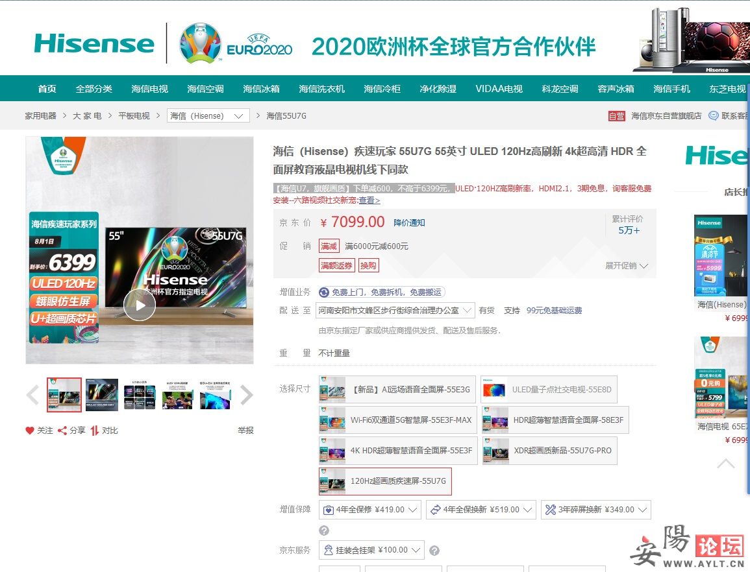Expand 挂装含挂架 ¥100.00 service options

(371, 550)
